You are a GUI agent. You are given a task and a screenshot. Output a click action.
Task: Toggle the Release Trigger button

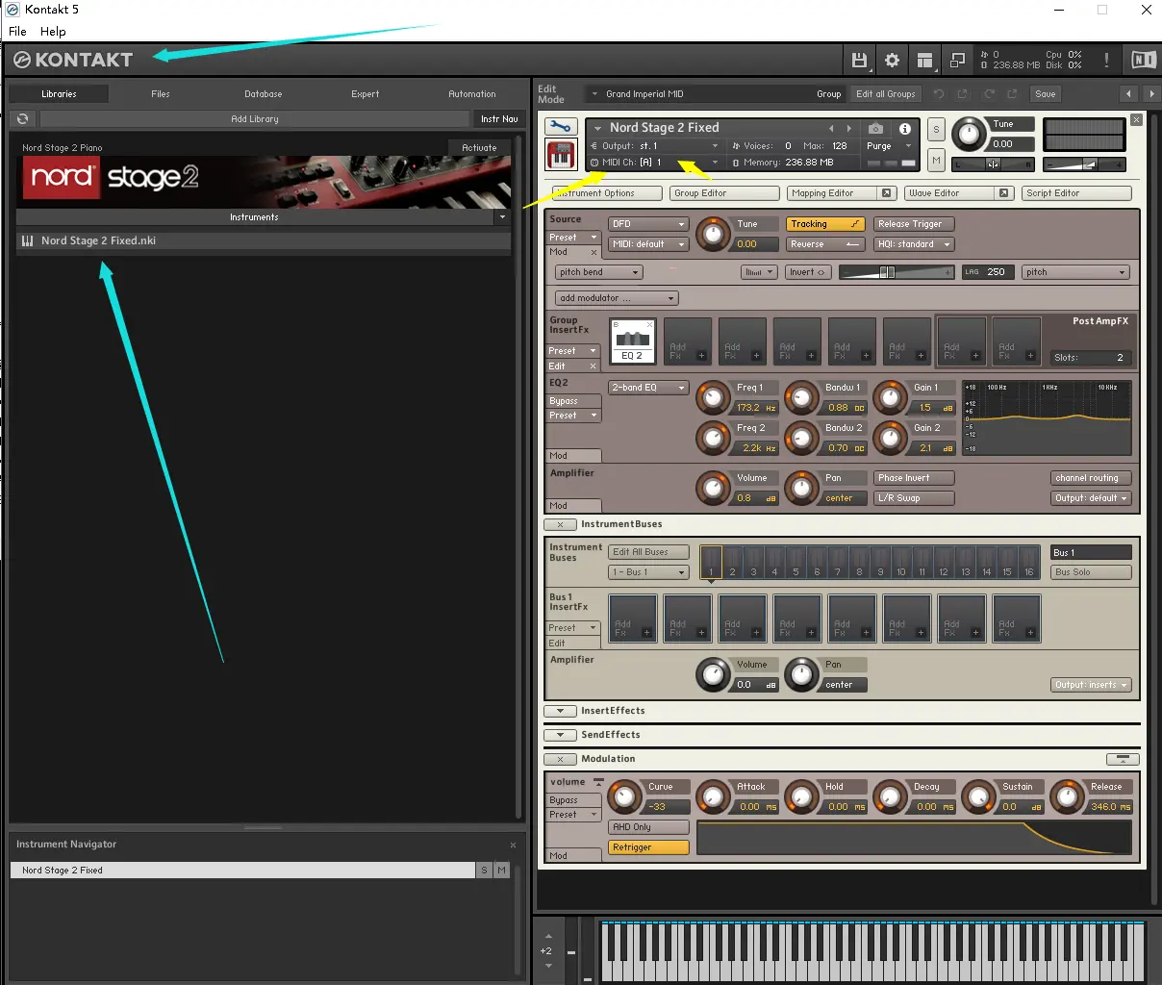tap(914, 224)
